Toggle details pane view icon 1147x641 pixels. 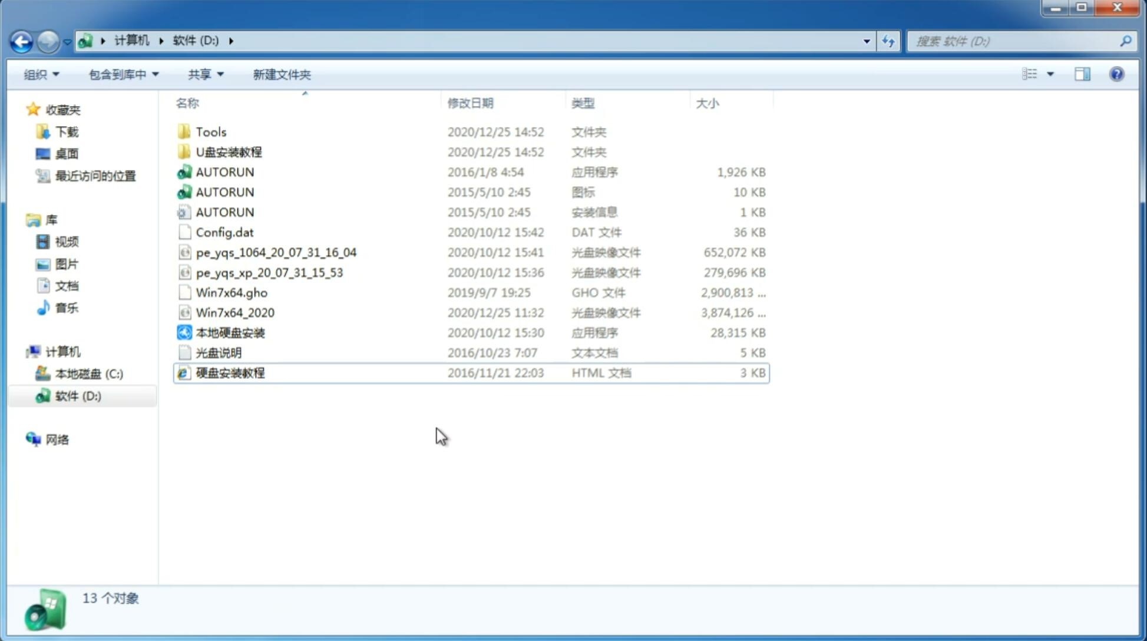tap(1082, 74)
